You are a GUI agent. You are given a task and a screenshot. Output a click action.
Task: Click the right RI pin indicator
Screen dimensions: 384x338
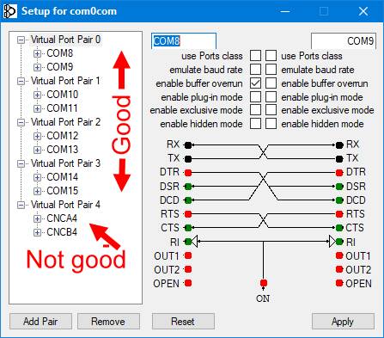tap(339, 242)
